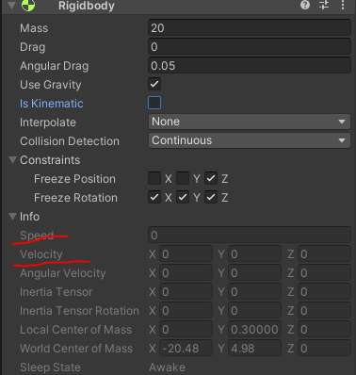This screenshot has width=356, height=375.
Task: Click the Inertia Tensor Rotation Y field
Action: pyautogui.click(x=254, y=310)
